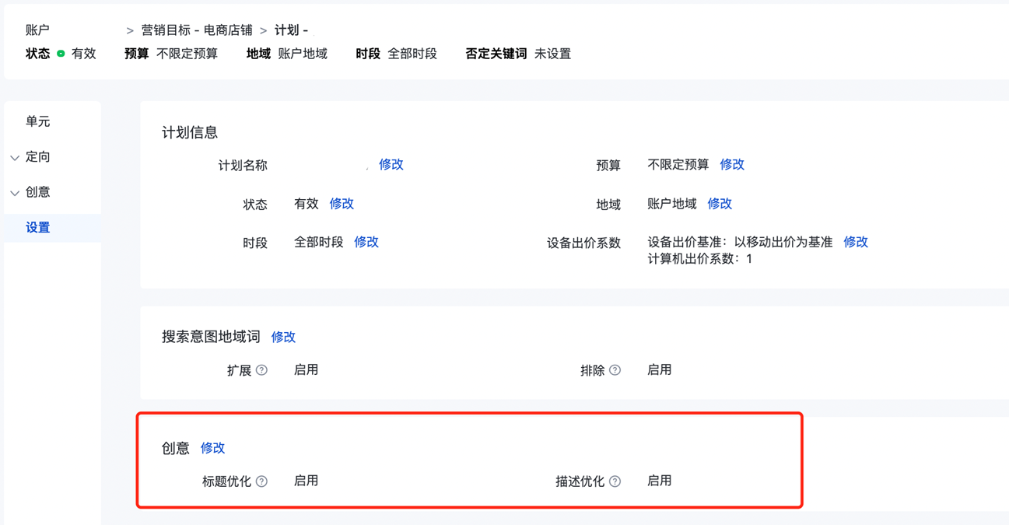Click 启用 value for 排除
This screenshot has width=1009, height=525.
pos(659,370)
